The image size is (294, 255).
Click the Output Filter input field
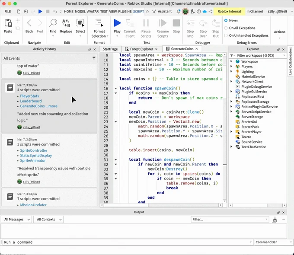tap(230, 220)
